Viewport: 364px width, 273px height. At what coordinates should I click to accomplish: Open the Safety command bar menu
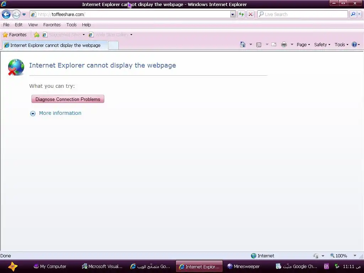coord(322,44)
